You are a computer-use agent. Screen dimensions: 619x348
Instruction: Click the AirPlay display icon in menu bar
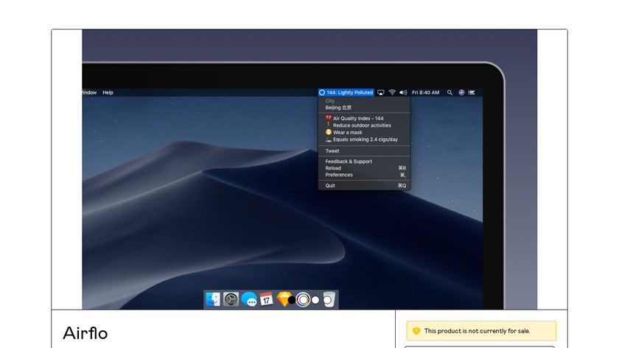[x=380, y=92]
